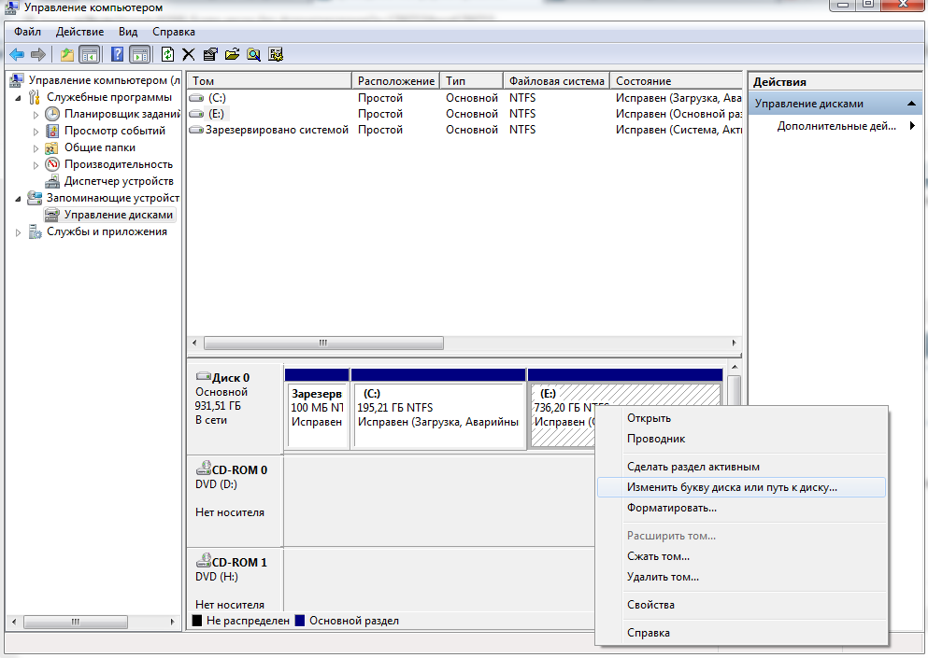Image resolution: width=928 pixels, height=658 pixels.
Task: Click the disk map scroll up arrow
Action: (735, 367)
